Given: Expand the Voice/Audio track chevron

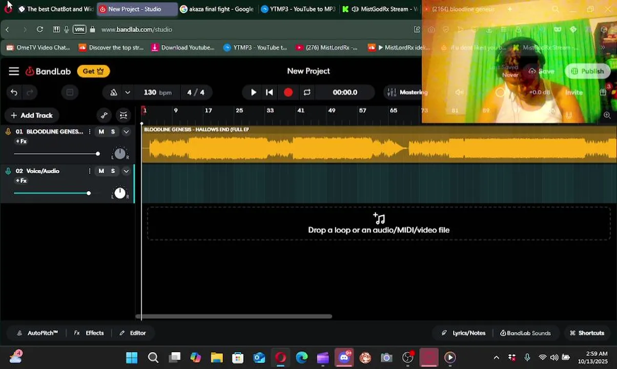Looking at the screenshot, I should (x=126, y=171).
